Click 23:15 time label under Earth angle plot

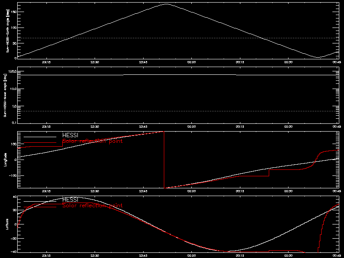coord(46,62)
